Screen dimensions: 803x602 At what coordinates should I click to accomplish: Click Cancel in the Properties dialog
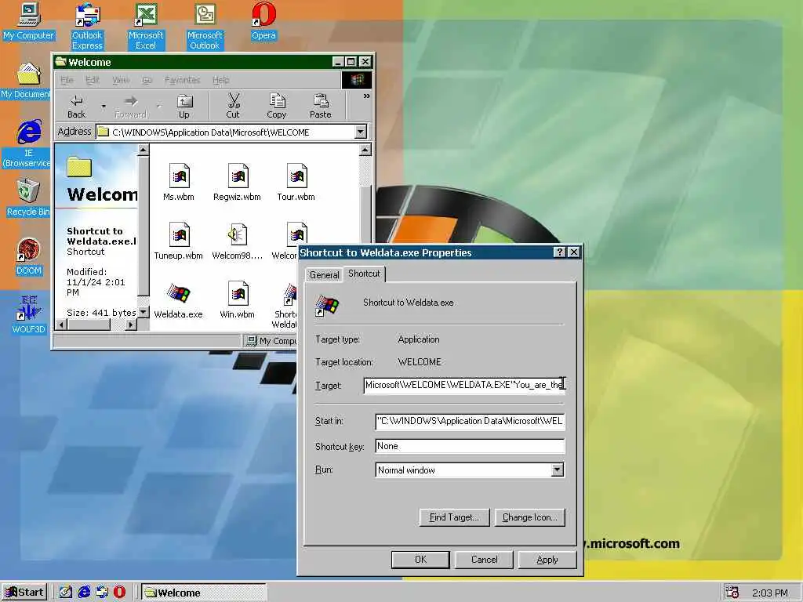pos(484,560)
